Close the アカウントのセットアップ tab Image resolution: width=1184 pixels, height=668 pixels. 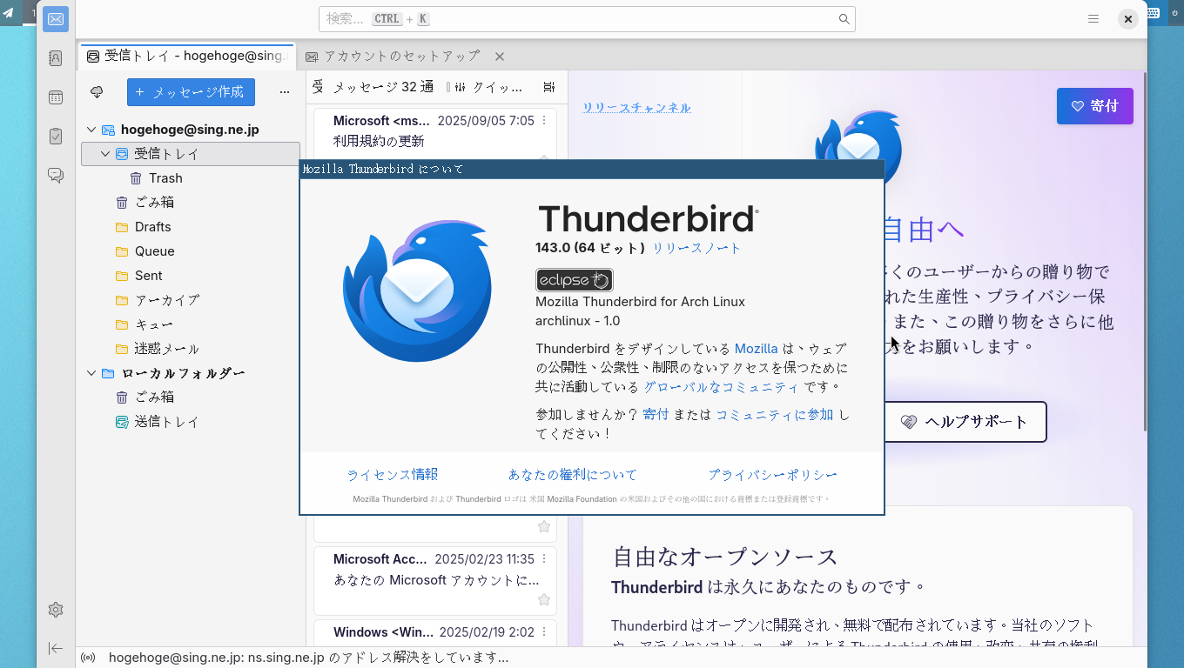(x=500, y=57)
